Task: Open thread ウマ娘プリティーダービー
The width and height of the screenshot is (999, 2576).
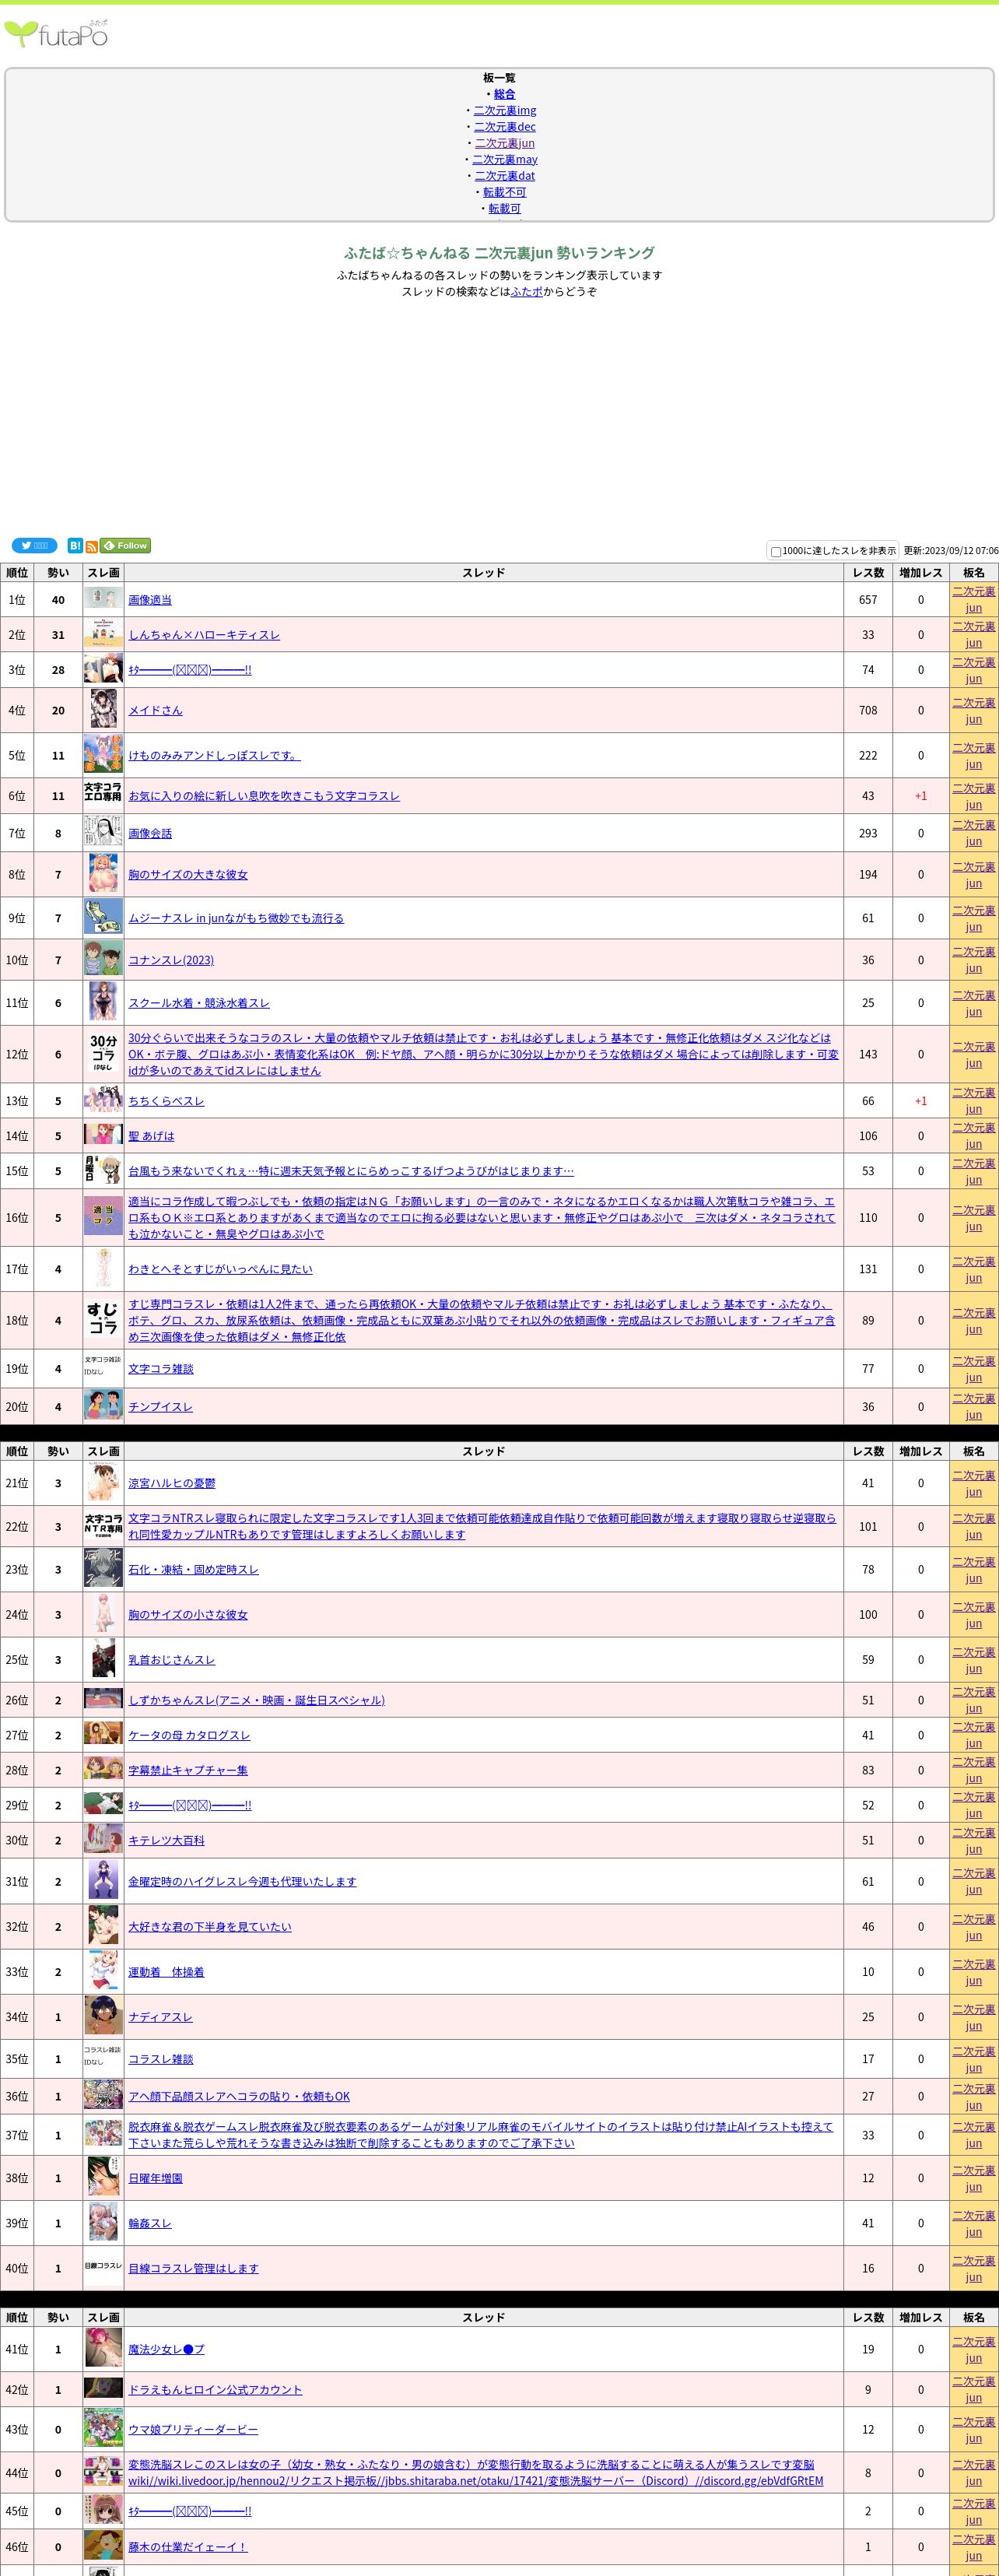Action: [193, 2430]
